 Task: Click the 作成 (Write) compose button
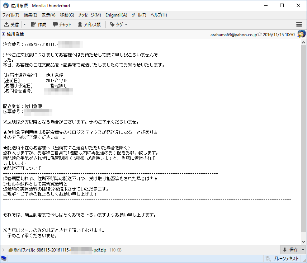[x=38, y=24]
